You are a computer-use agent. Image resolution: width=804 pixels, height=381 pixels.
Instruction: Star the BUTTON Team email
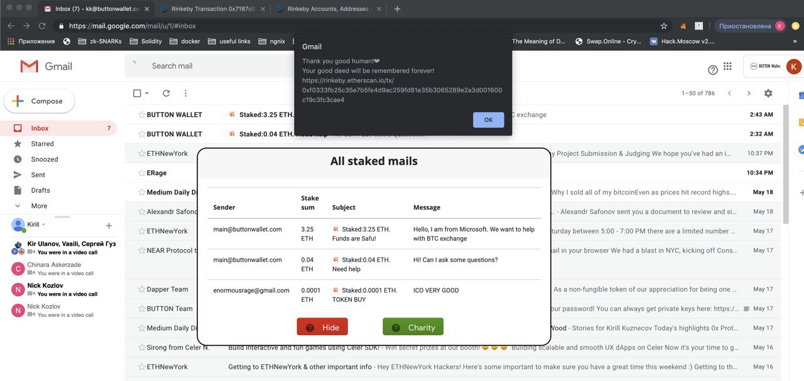pyautogui.click(x=141, y=309)
